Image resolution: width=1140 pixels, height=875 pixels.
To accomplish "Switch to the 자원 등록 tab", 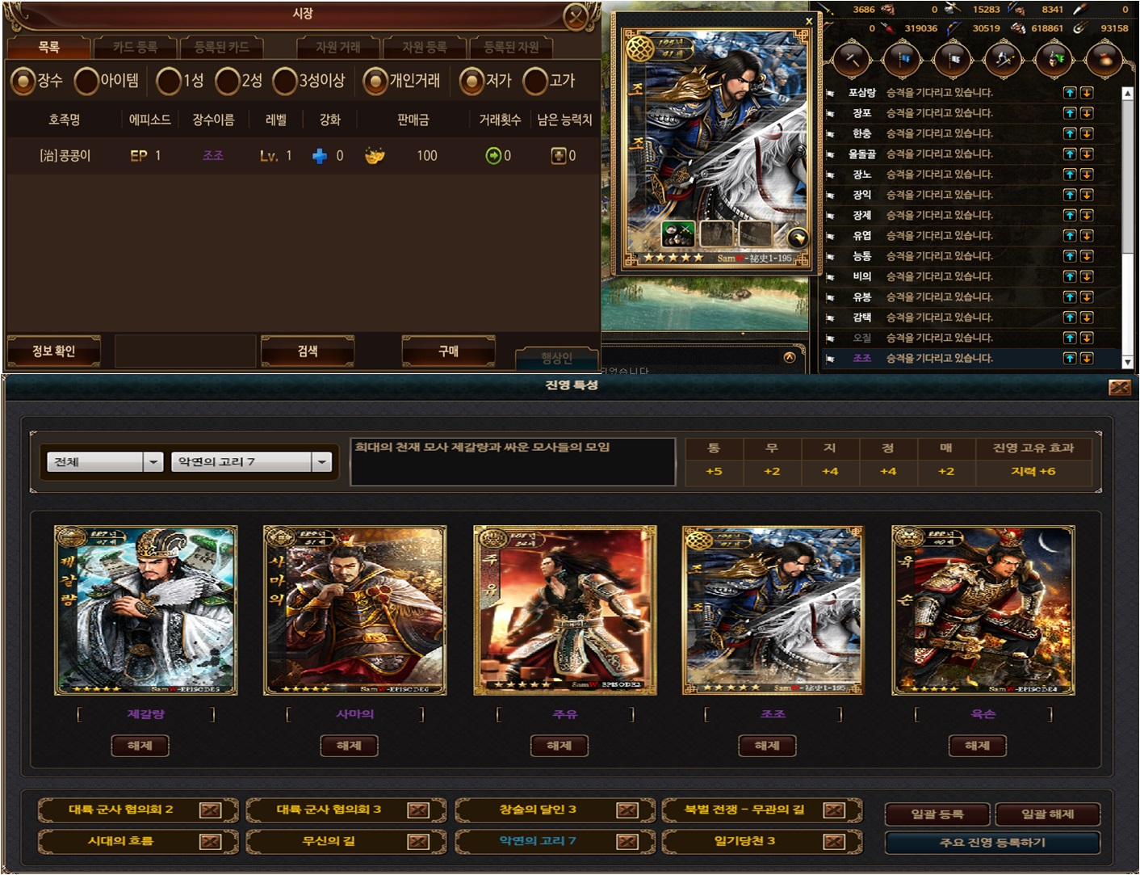I will tap(425, 48).
